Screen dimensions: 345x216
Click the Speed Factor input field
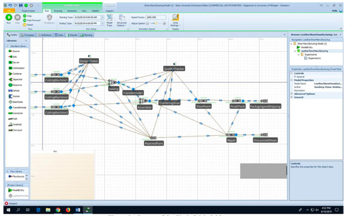pos(156,17)
